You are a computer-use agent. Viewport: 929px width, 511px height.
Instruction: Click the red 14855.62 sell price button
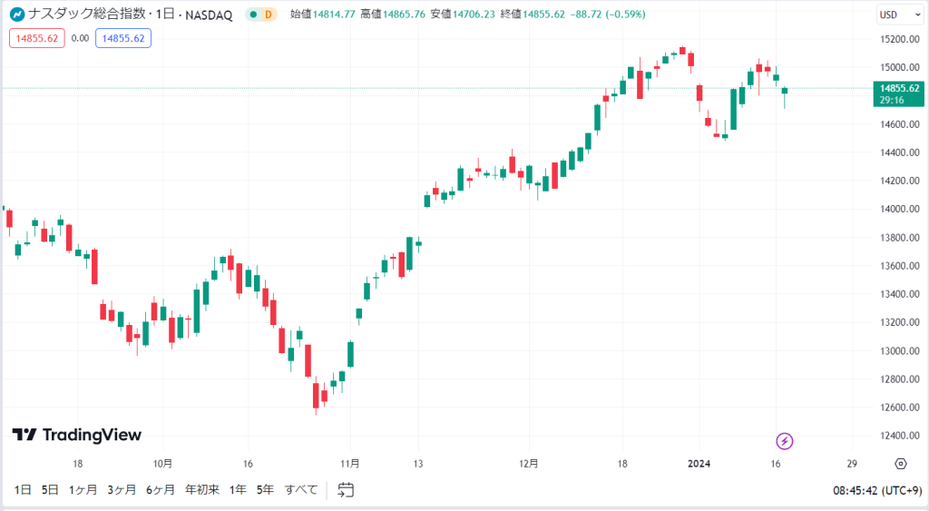point(36,38)
